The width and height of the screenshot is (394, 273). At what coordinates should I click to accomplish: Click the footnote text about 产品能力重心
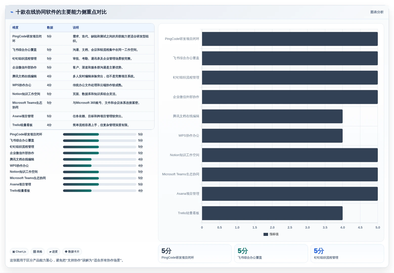click(67, 260)
